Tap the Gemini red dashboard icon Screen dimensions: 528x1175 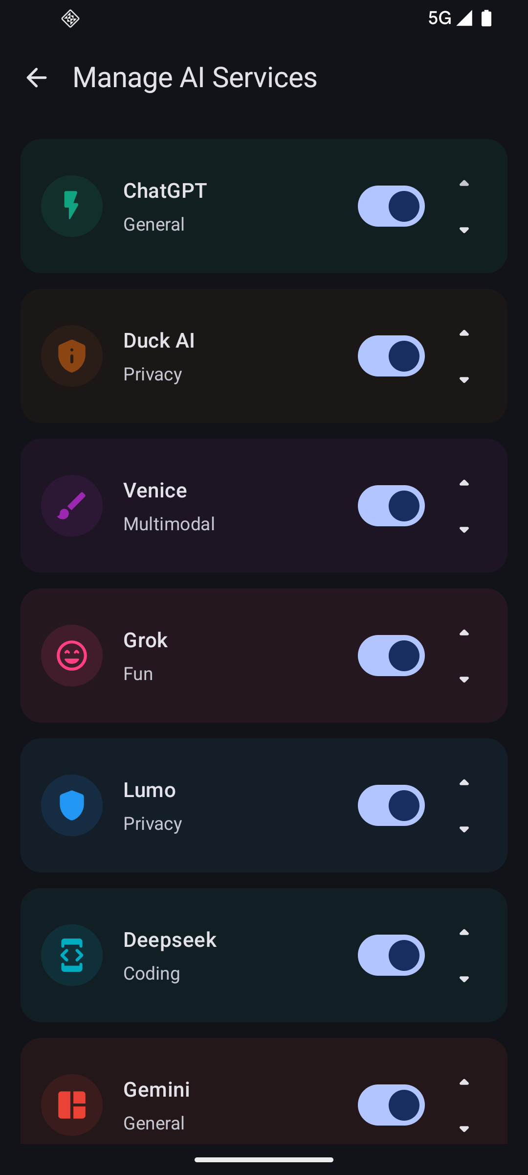point(72,1105)
